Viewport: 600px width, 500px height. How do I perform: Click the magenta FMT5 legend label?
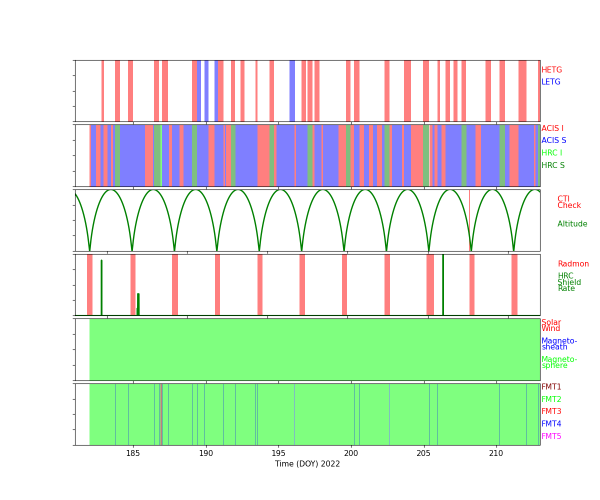click(x=551, y=436)
